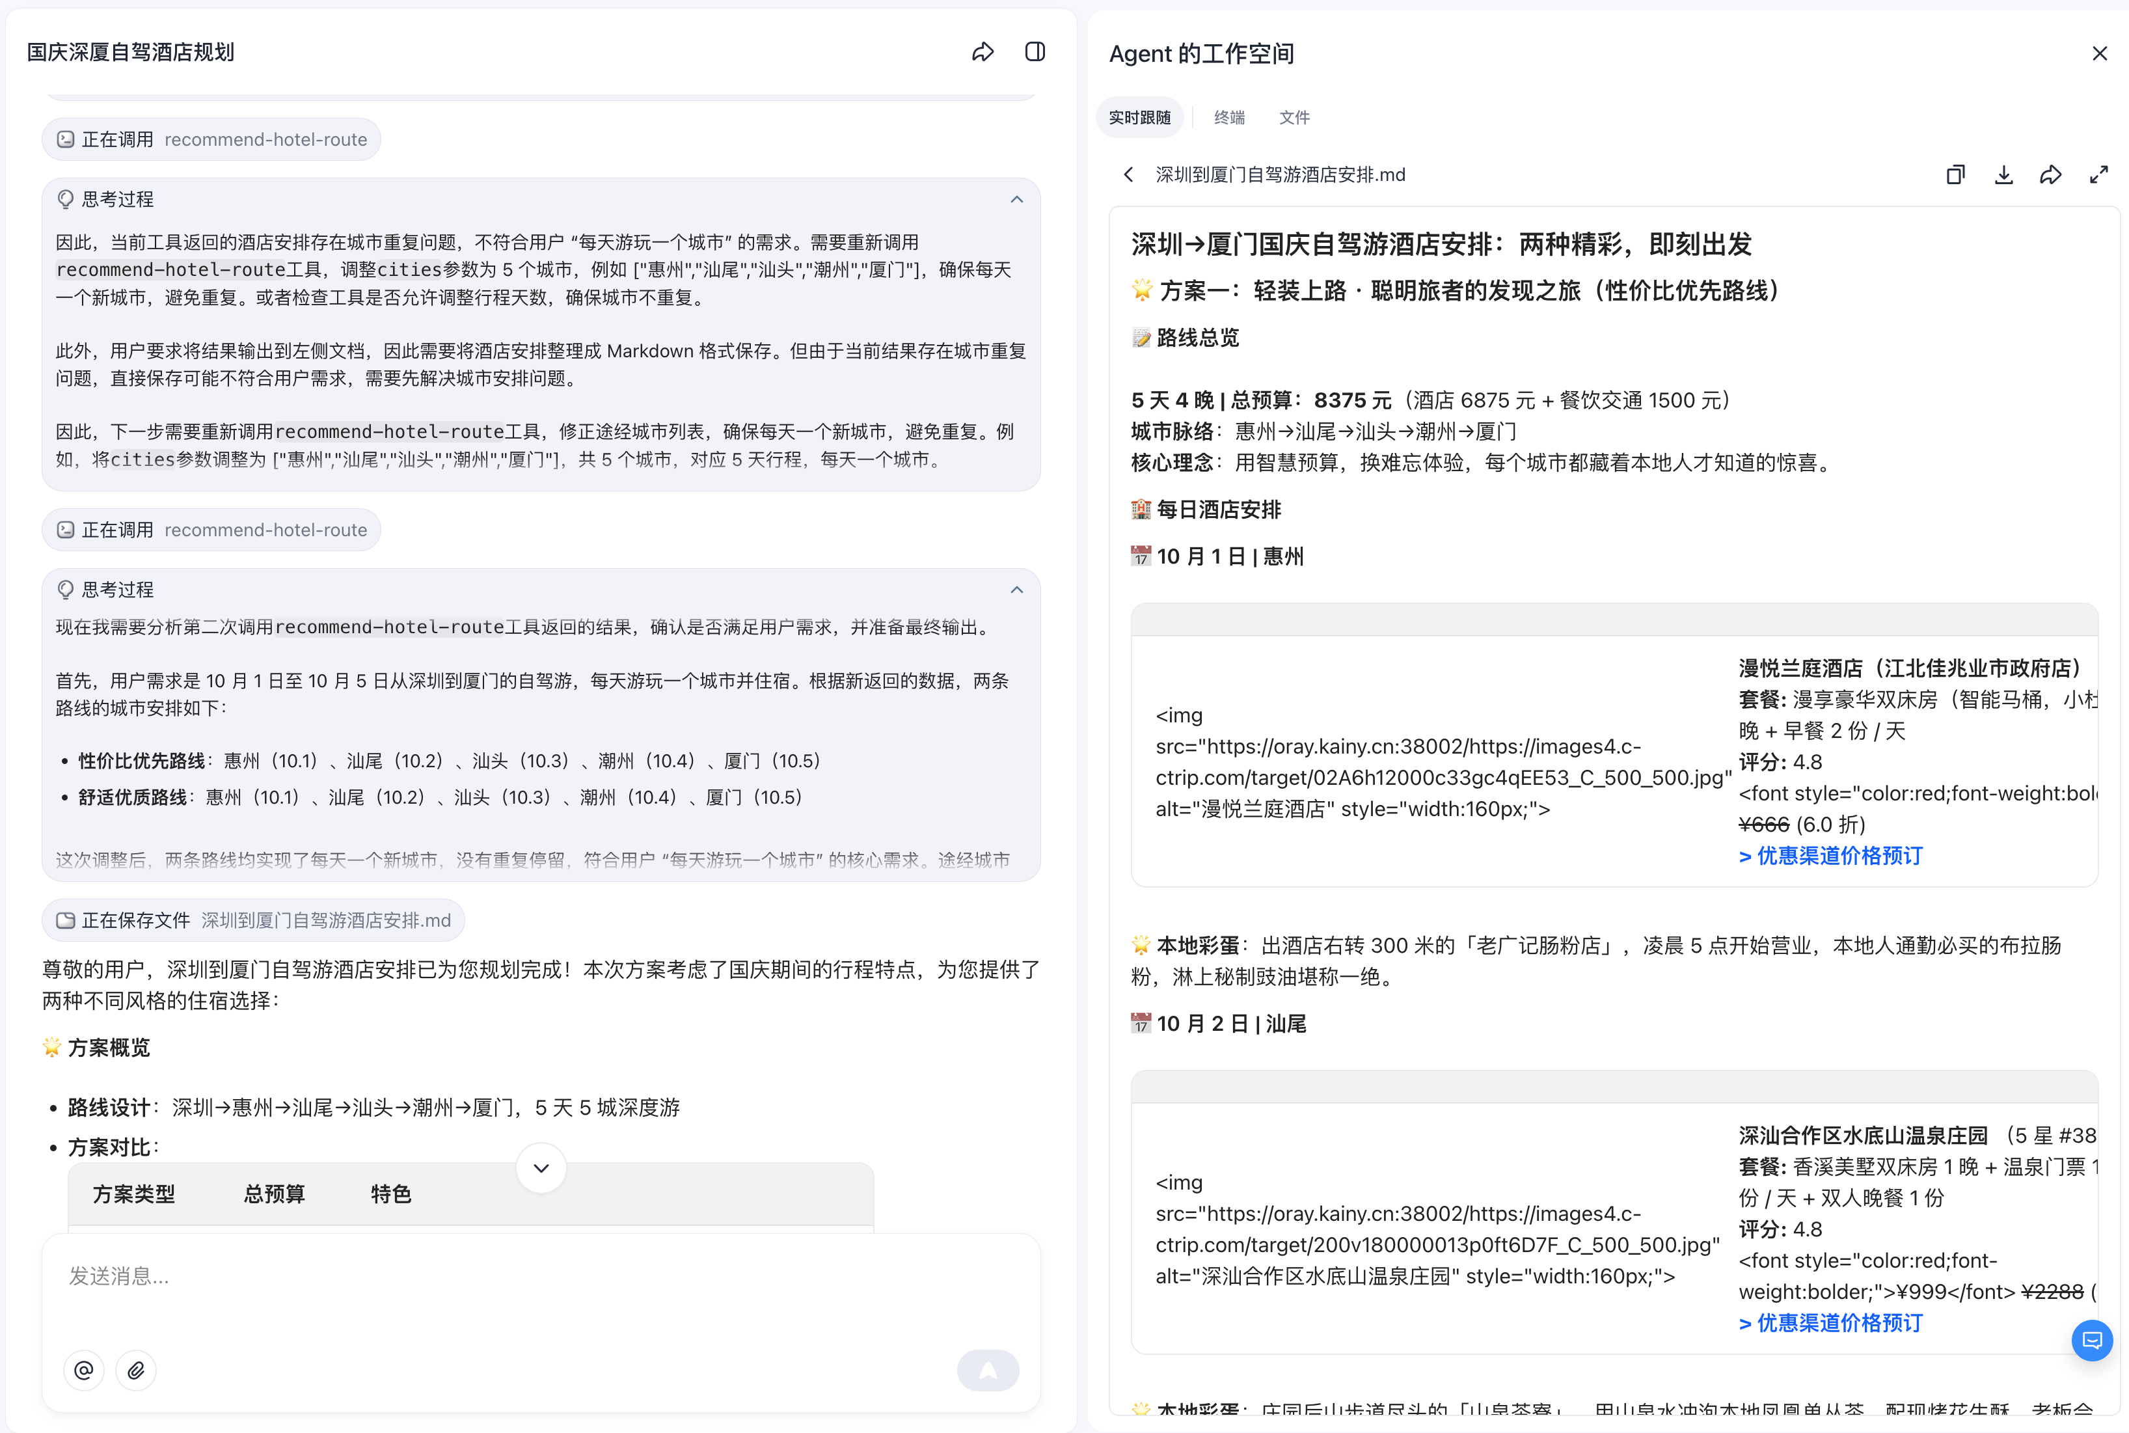Open the blue feedback chat bubble

[x=2091, y=1341]
